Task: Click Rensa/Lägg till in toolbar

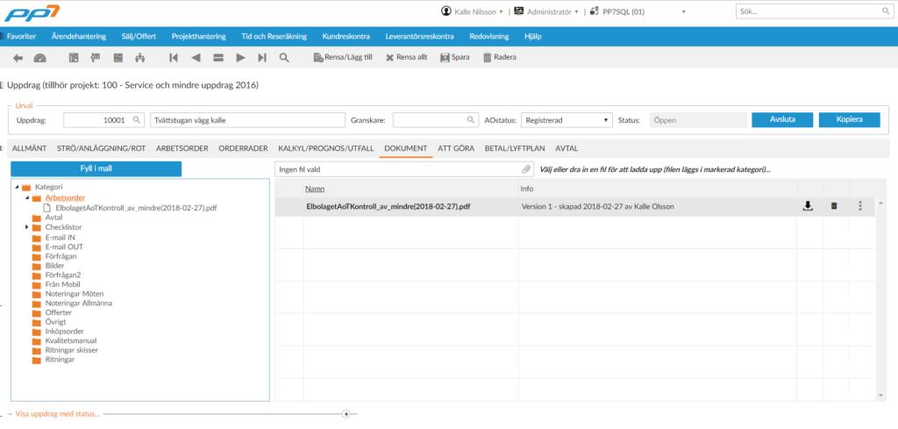Action: point(343,57)
